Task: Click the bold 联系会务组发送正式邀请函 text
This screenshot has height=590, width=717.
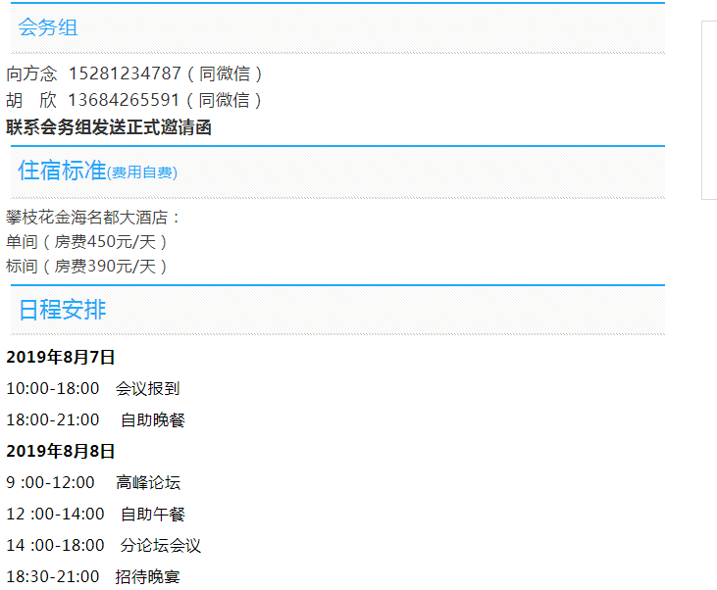Action: tap(109, 127)
